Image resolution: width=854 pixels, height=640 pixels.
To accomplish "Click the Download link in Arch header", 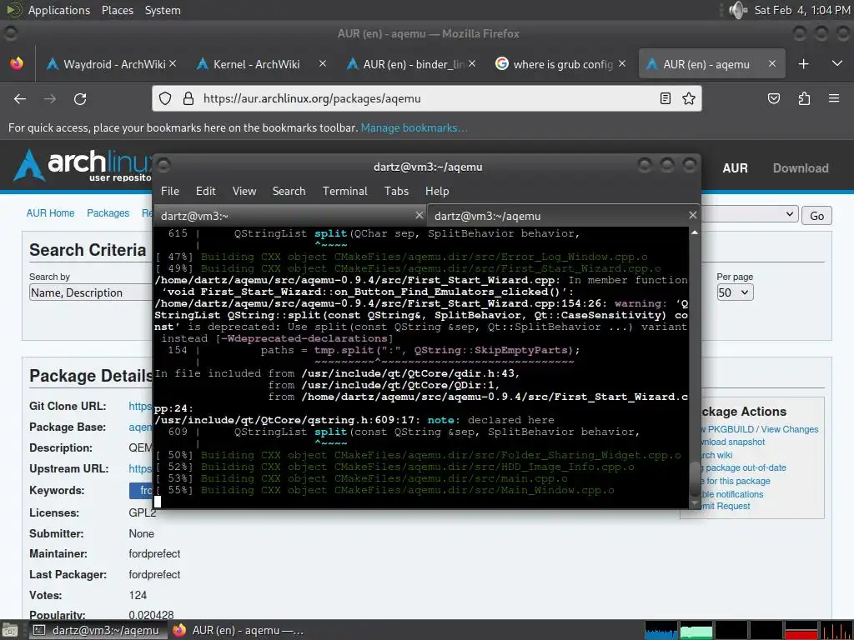I will click(x=801, y=168).
